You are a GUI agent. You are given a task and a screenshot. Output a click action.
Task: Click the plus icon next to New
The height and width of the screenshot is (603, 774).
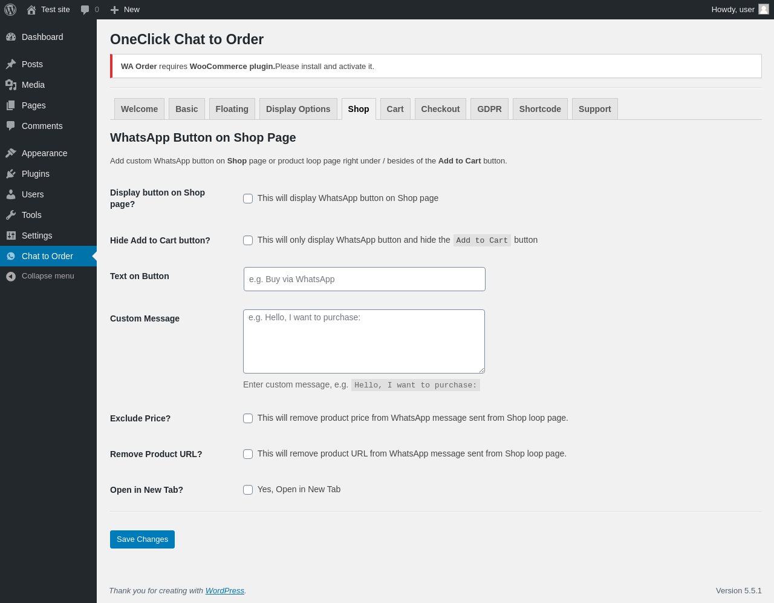[114, 10]
